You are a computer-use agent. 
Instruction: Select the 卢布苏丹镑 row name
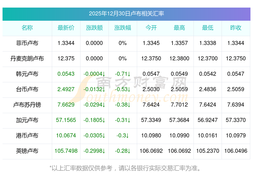click(27, 105)
